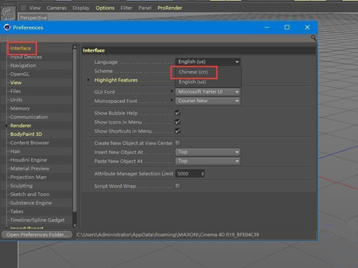Open the Display menu in viewport
The width and height of the screenshot is (358, 268).
point(81,8)
